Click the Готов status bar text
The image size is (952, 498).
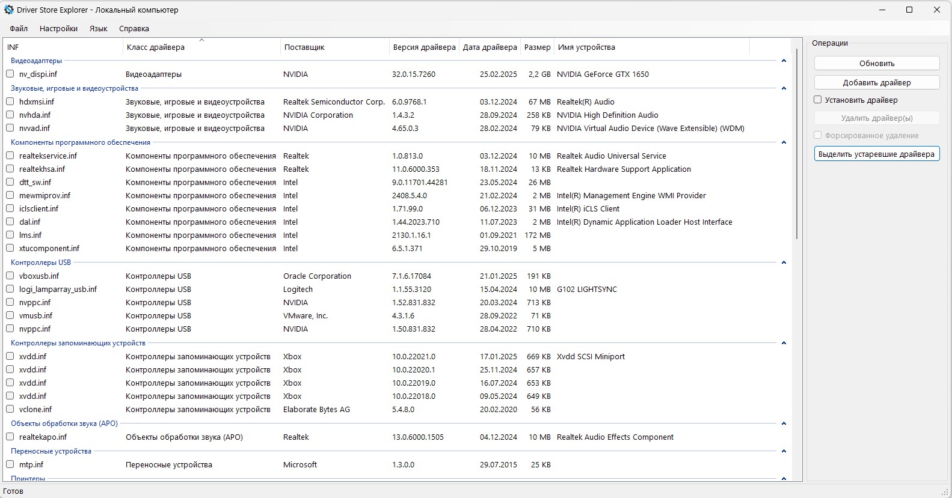13,491
